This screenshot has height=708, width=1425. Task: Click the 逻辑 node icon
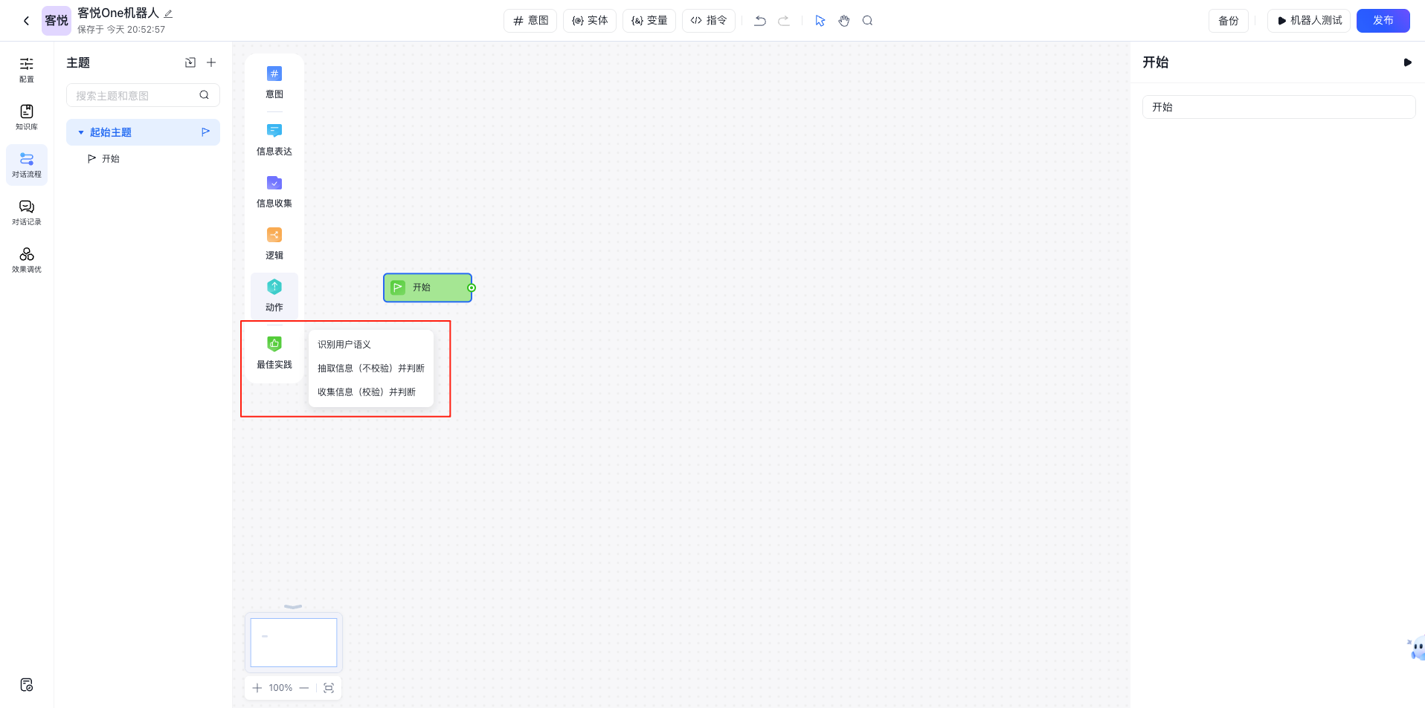click(274, 236)
